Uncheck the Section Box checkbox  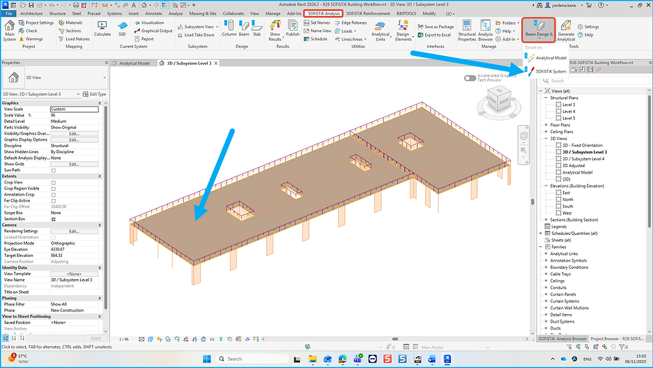tap(53, 219)
